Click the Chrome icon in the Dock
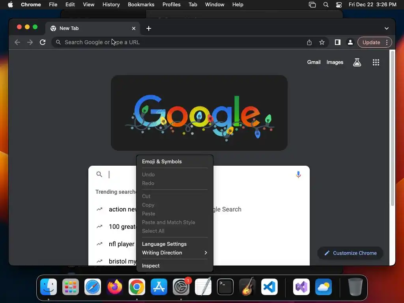The width and height of the screenshot is (404, 303). point(137,286)
